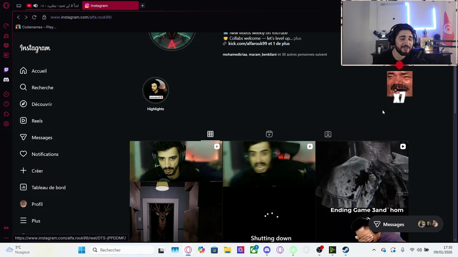Viewport: 458px width, 257px height.
Task: Switch to the Reels profile tab
Action: coord(269,134)
